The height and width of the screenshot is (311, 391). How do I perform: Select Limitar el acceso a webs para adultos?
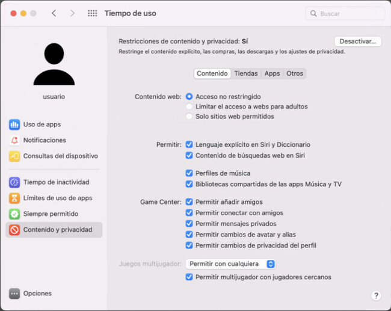pyautogui.click(x=189, y=106)
